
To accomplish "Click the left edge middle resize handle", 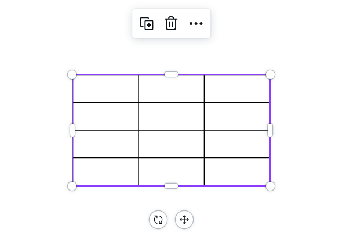I will [x=72, y=130].
